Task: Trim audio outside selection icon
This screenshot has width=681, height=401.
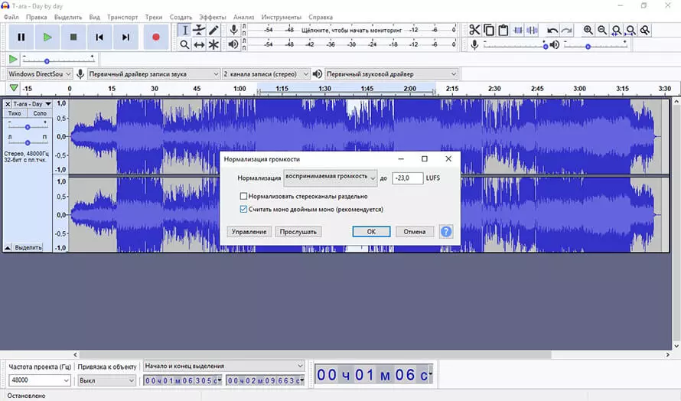Action: (x=518, y=30)
